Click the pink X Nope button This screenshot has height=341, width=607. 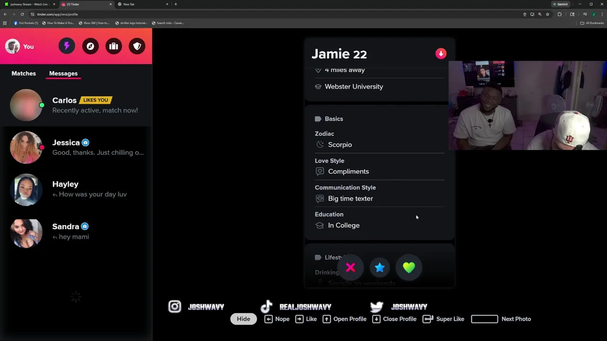click(350, 268)
